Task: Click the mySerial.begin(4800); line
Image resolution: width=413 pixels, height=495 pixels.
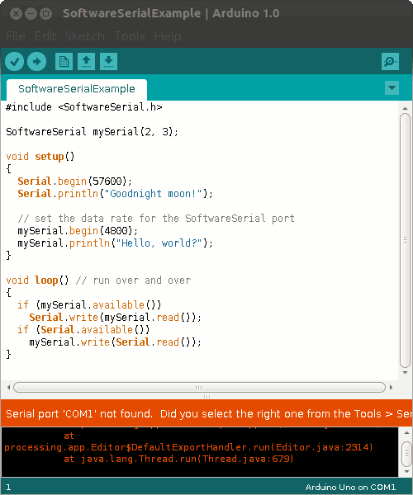Action: [x=78, y=231]
